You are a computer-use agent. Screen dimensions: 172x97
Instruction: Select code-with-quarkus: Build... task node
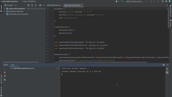[x=24, y=68]
